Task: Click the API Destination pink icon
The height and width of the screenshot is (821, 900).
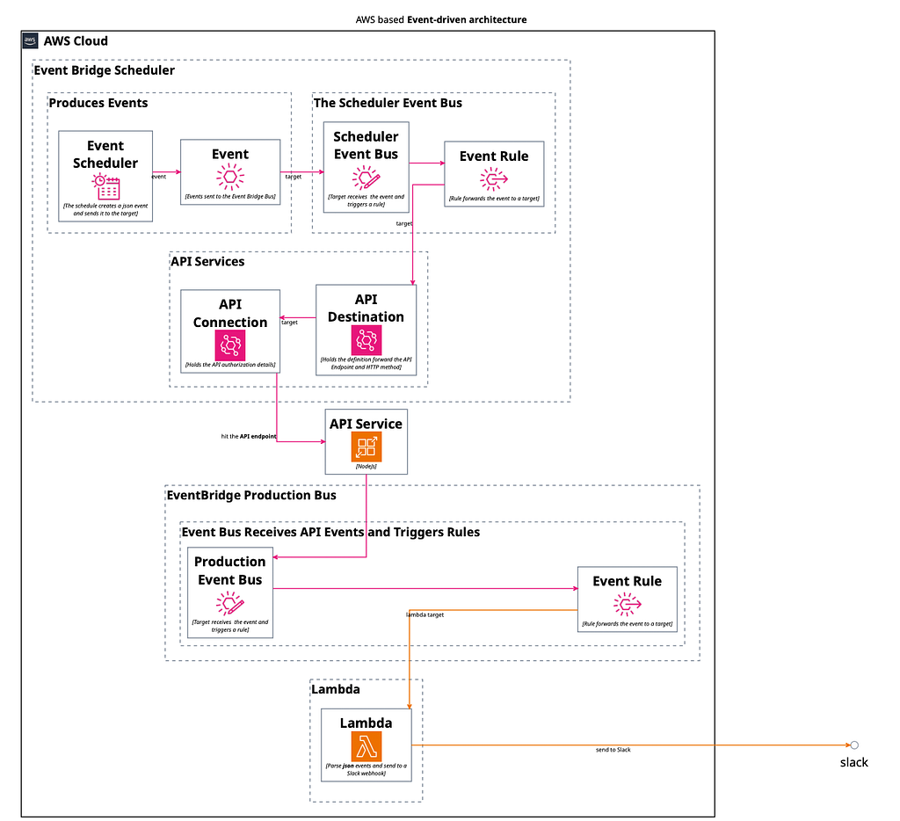Action: tap(367, 340)
